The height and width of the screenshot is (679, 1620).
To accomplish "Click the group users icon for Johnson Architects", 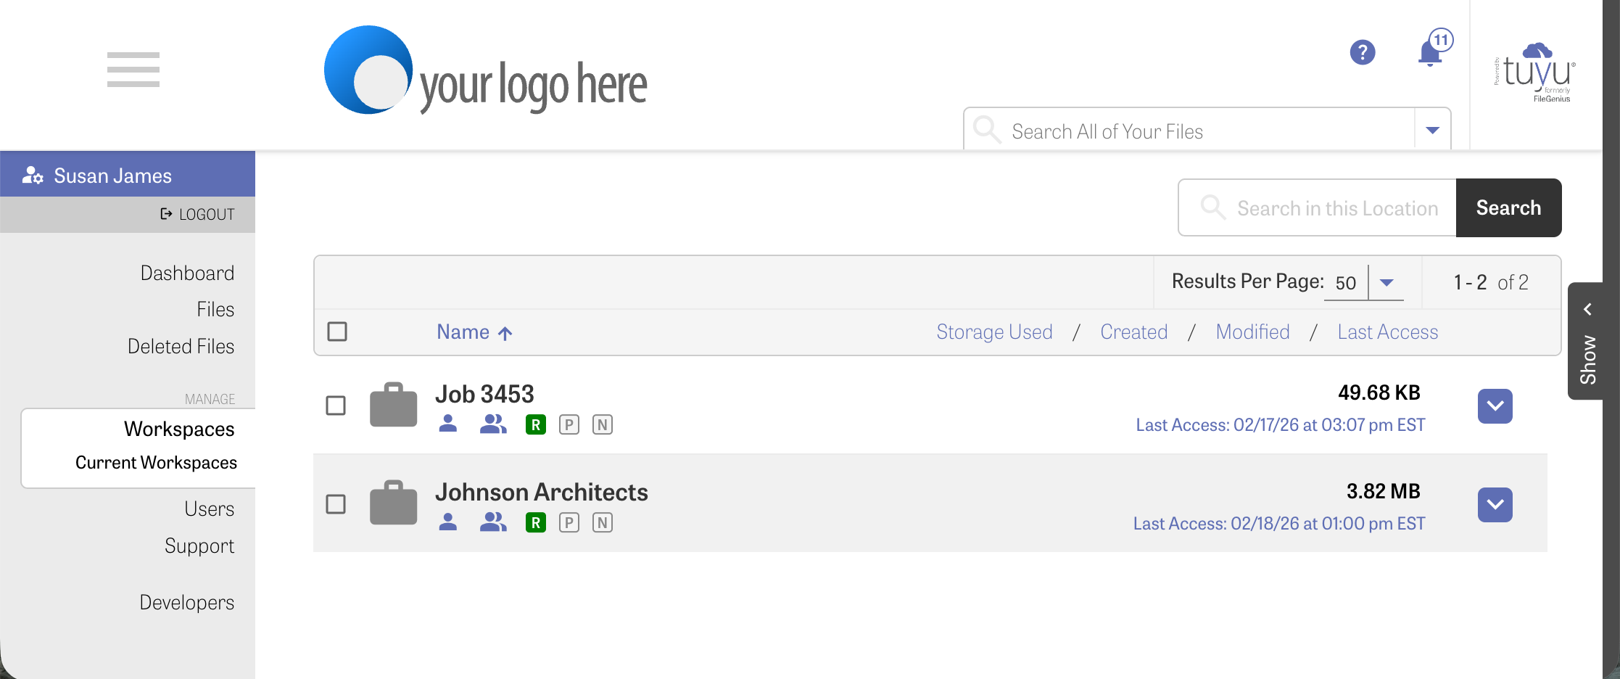I will [493, 522].
